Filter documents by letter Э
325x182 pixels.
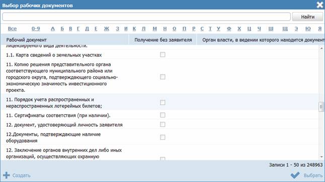[296, 29]
